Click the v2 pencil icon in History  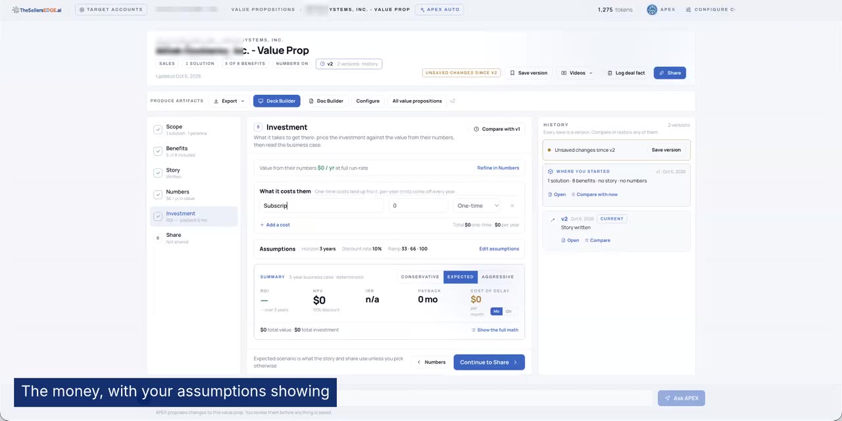[x=553, y=220]
